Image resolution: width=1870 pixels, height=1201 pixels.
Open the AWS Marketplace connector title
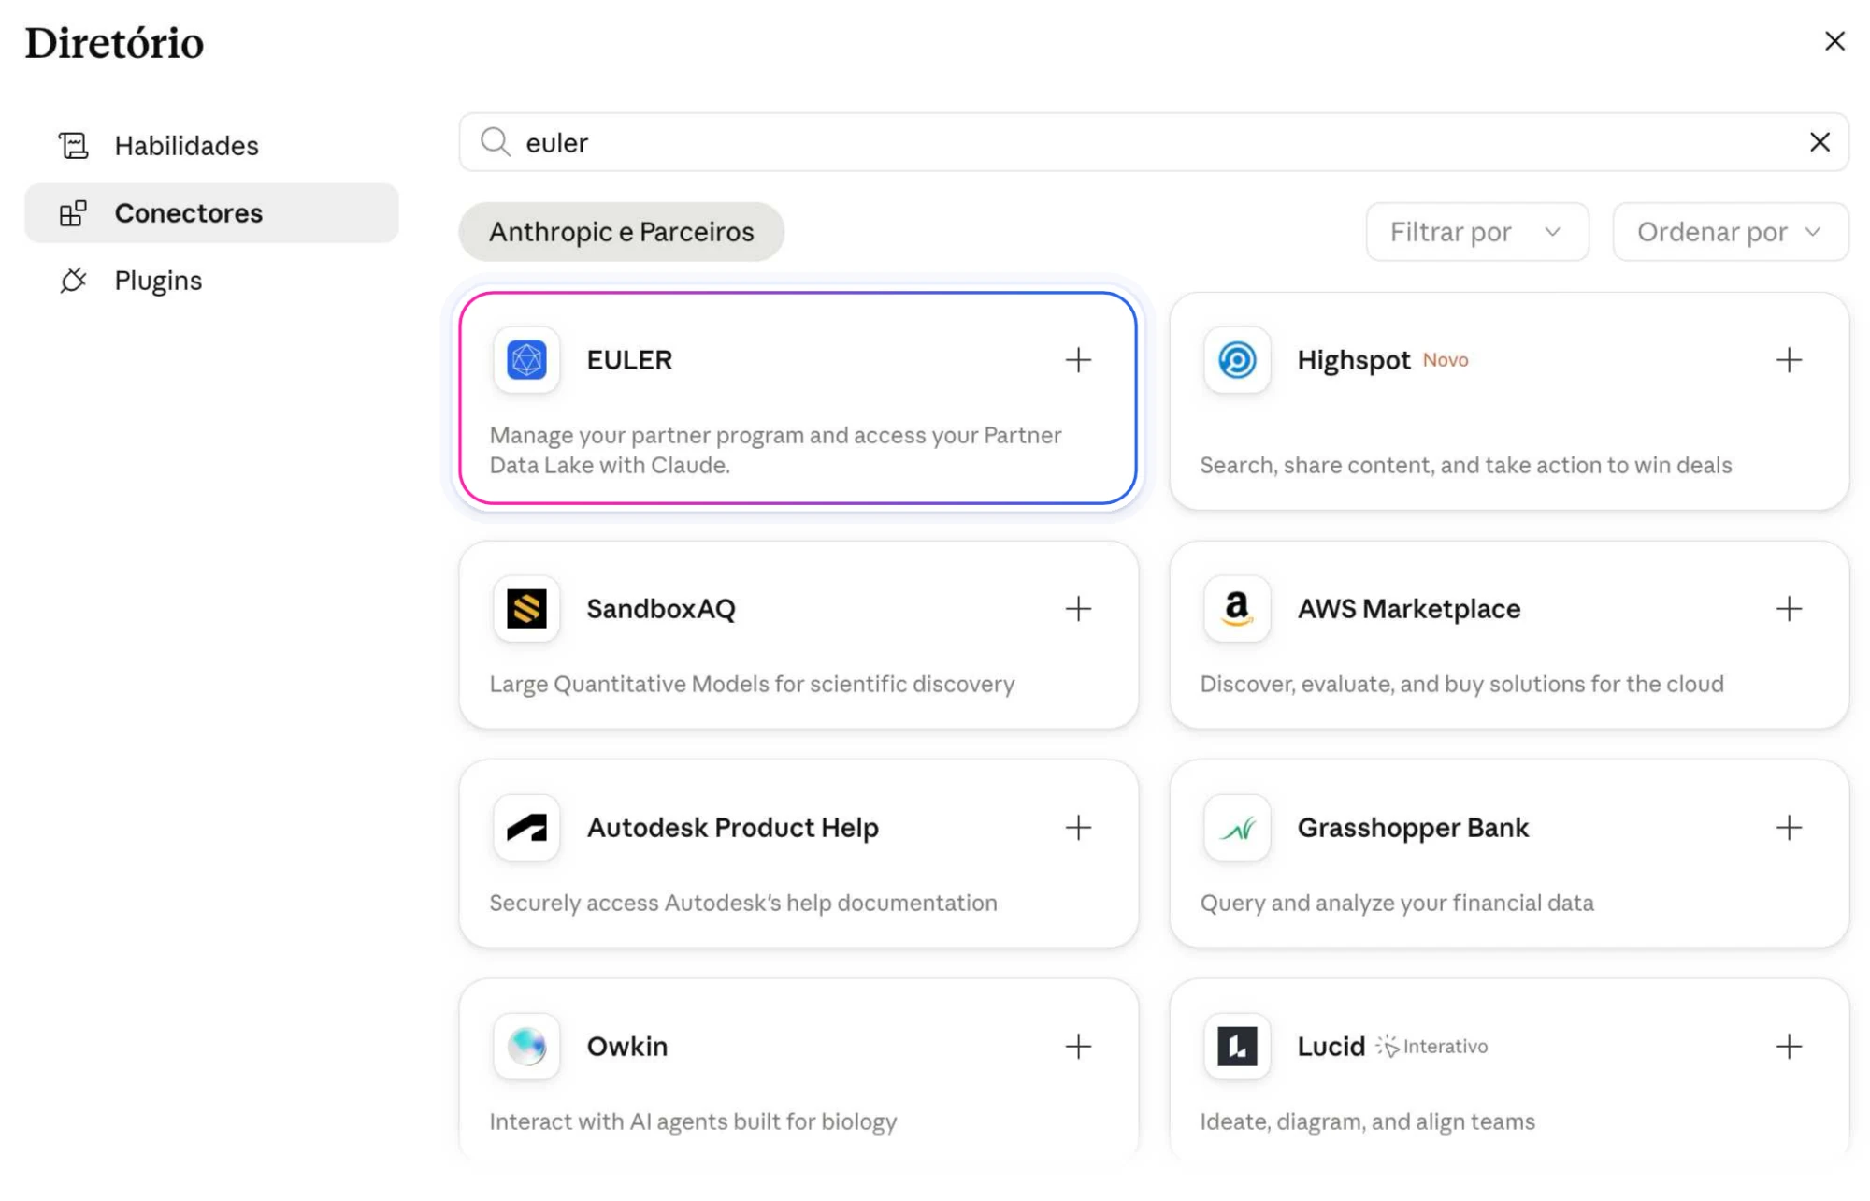(1408, 609)
